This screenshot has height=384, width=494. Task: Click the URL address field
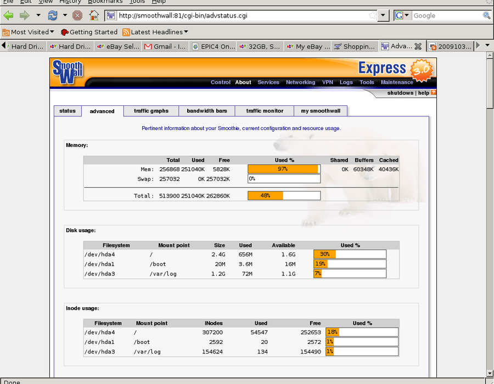point(243,15)
